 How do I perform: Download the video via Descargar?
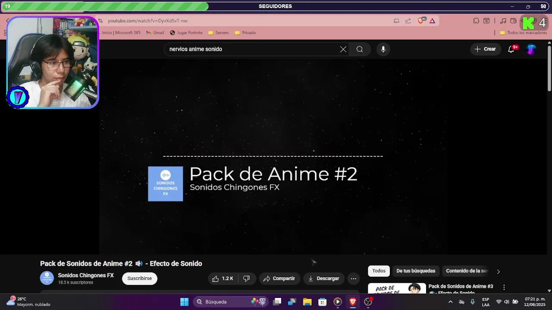pos(324,279)
